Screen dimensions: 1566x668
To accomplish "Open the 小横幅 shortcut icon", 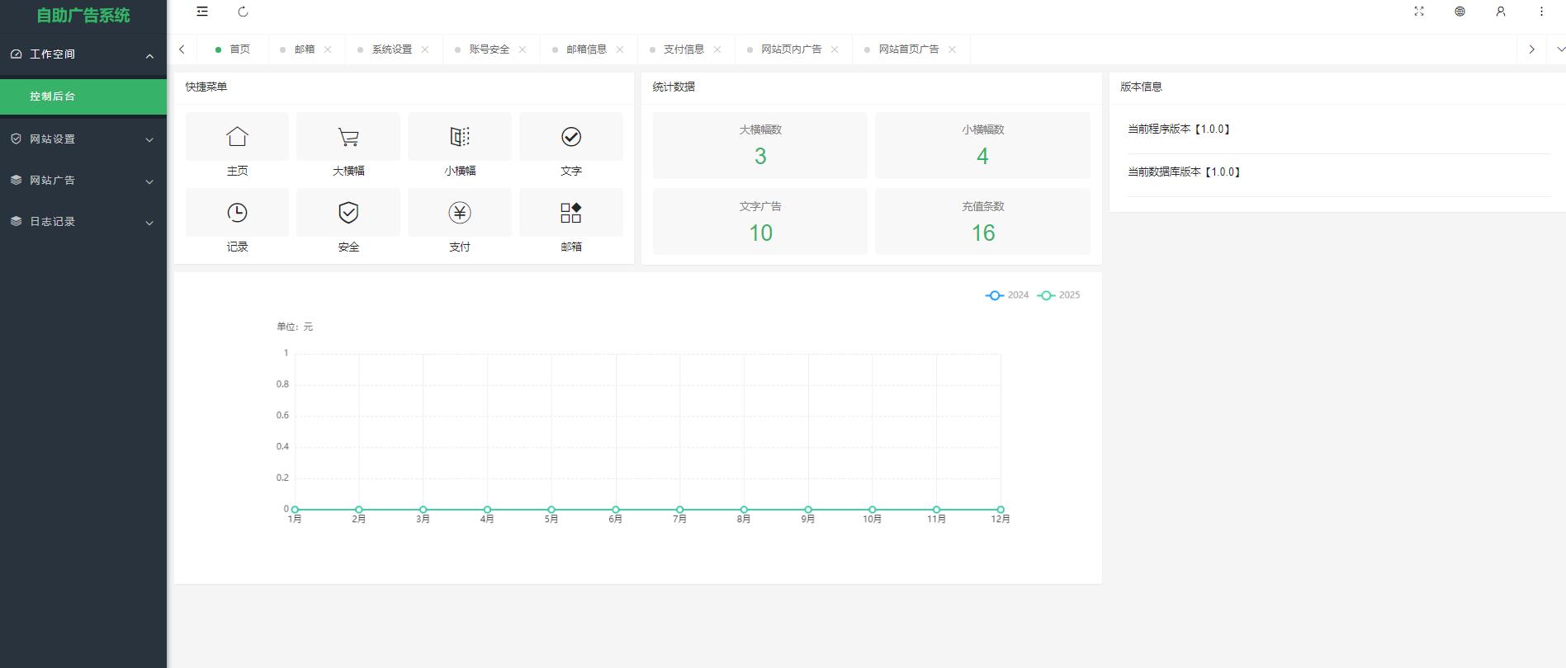I will [x=460, y=136].
